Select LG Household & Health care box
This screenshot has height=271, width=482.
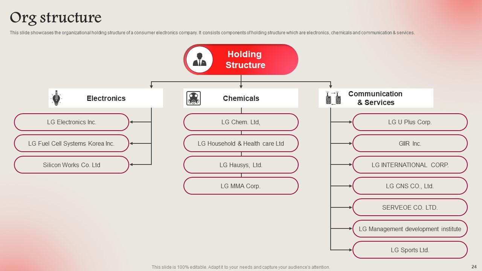pyautogui.click(x=241, y=143)
